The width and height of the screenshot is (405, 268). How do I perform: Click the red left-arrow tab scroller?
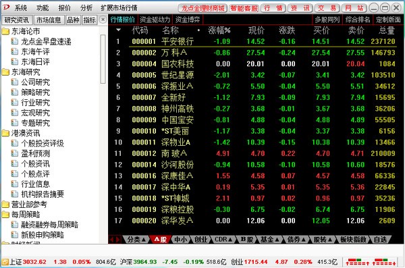click(x=112, y=240)
